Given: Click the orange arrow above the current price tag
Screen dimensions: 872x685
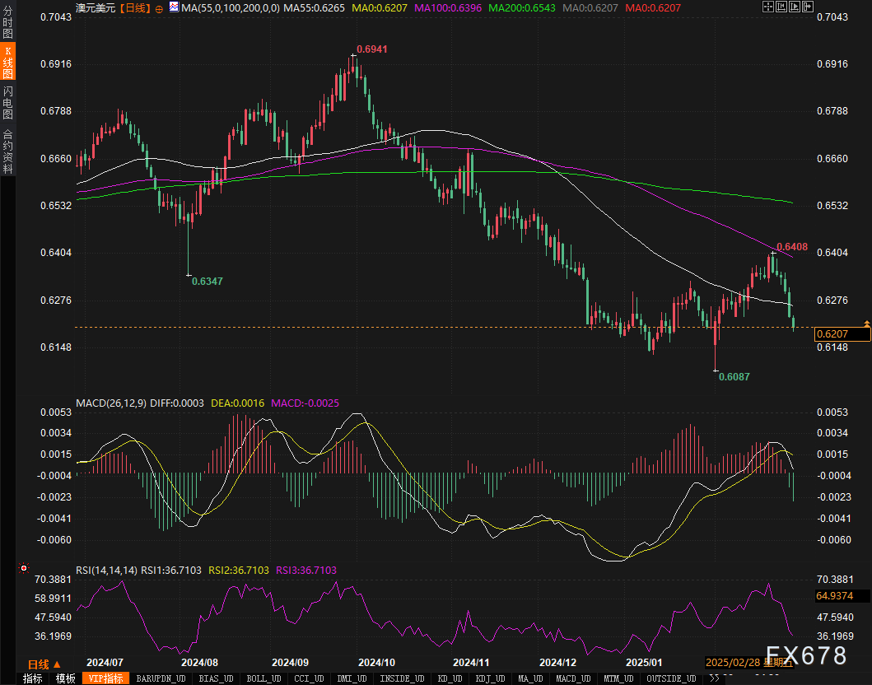Looking at the screenshot, I should [866, 322].
